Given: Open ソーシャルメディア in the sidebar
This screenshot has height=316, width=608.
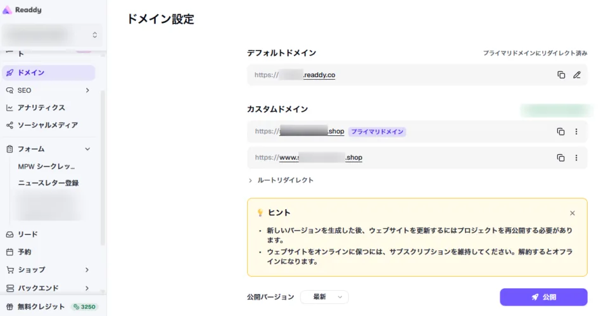Looking at the screenshot, I should 49,125.
